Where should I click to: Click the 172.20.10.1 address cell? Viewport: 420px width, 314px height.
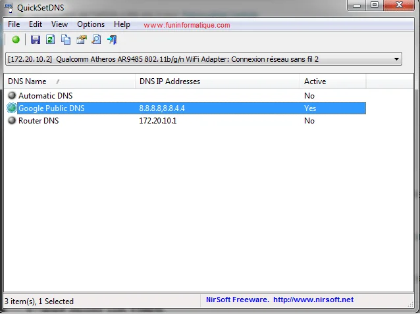[158, 121]
